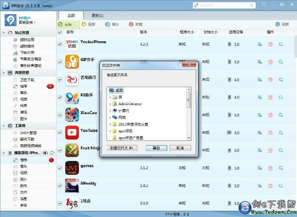Click the magnifier icon in XiaoCao row
The height and width of the screenshot is (217, 297).
pos(281,115)
